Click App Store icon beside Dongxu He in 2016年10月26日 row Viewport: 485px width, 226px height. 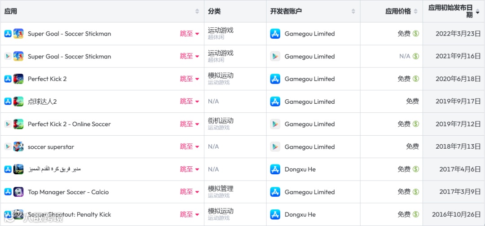tap(275, 215)
